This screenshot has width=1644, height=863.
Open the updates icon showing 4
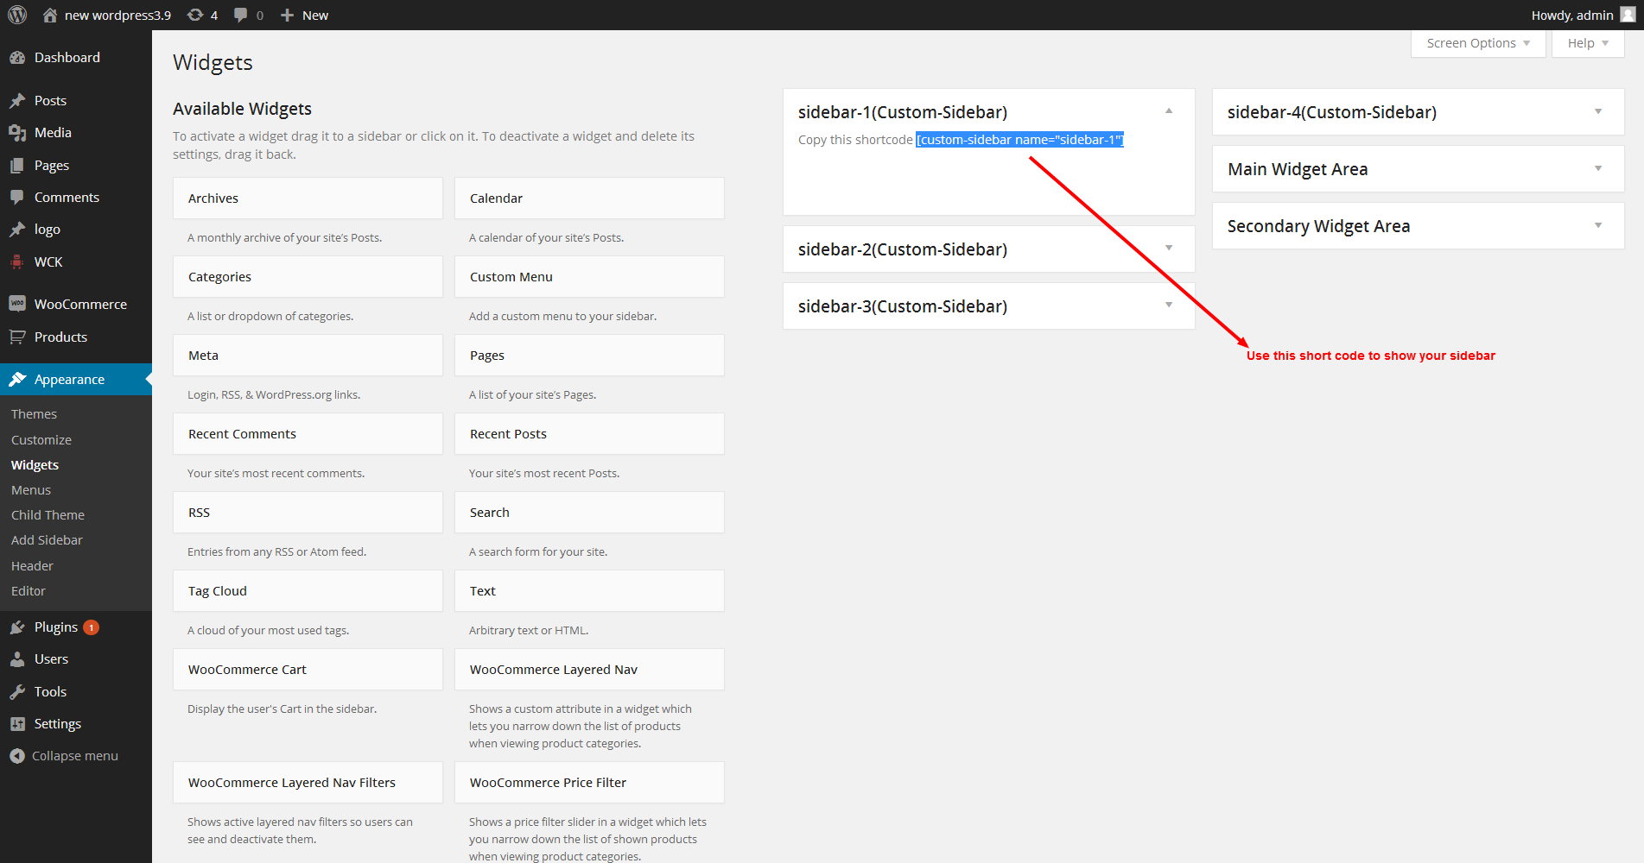[x=195, y=15]
